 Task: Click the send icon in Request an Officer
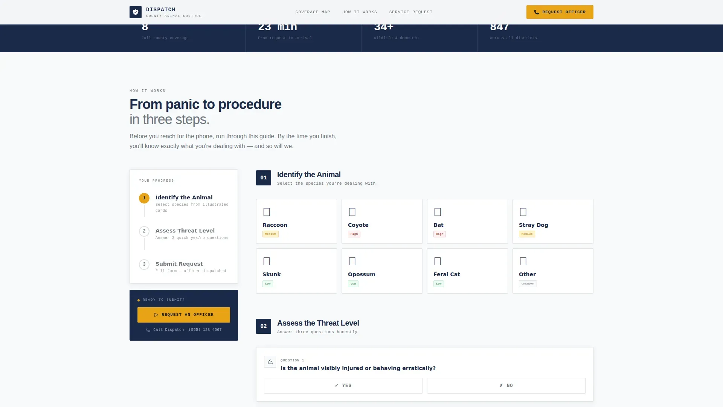click(156, 315)
